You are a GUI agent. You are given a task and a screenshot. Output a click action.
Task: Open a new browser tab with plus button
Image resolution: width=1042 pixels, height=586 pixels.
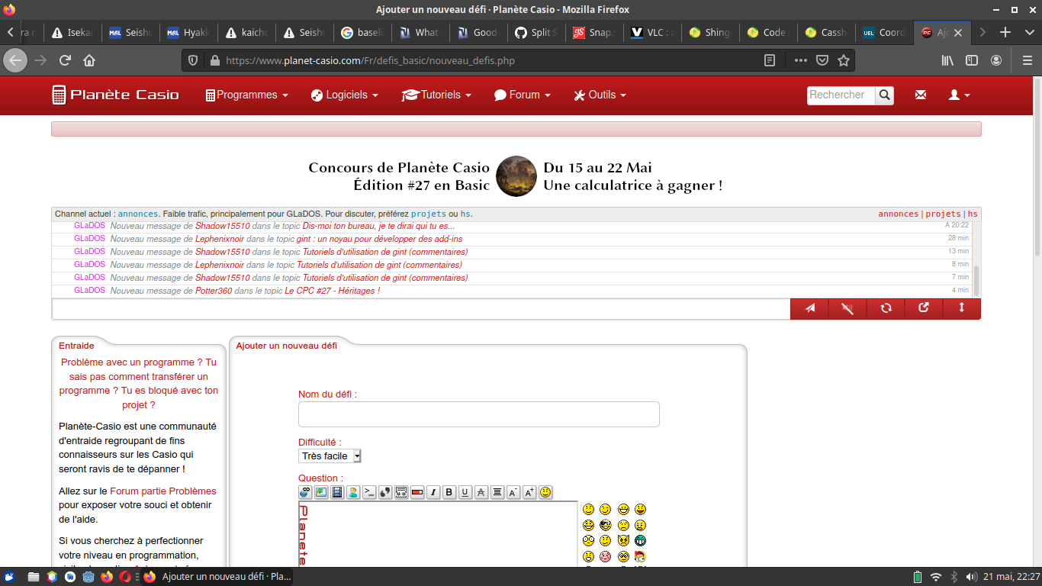click(1005, 33)
